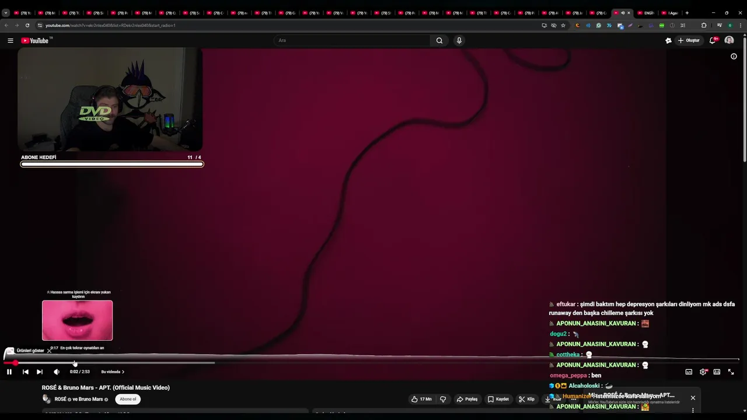Open the YouTube guide hamburger menu
Viewport: 747px width, 420px height.
(x=11, y=40)
